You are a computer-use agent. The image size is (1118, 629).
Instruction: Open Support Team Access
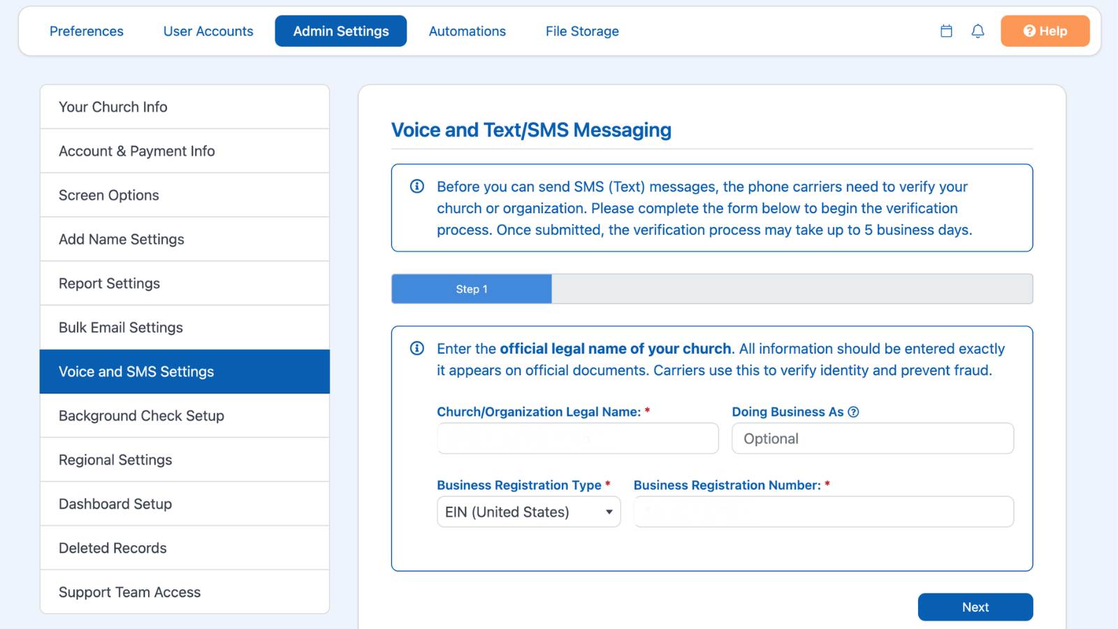pos(184,591)
